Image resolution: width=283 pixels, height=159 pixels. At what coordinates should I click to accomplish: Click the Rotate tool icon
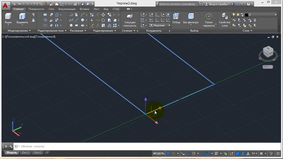(x=103, y=20)
